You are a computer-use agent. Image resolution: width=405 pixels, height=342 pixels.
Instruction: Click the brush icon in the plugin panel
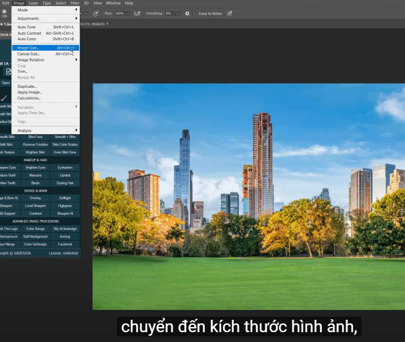pyautogui.click(x=4, y=98)
